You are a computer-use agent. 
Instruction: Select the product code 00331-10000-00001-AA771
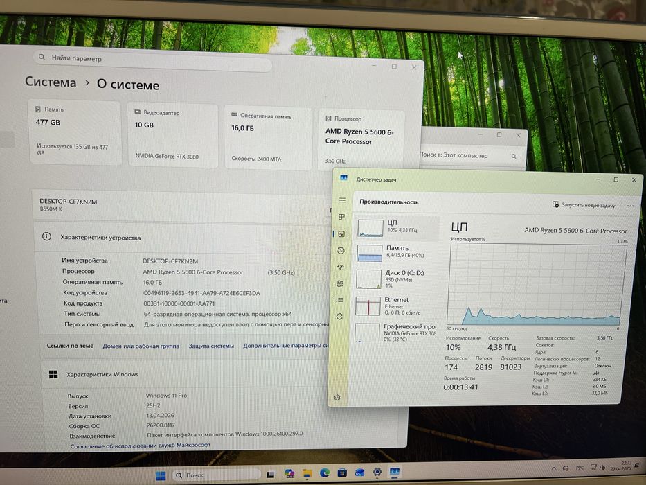pos(179,303)
